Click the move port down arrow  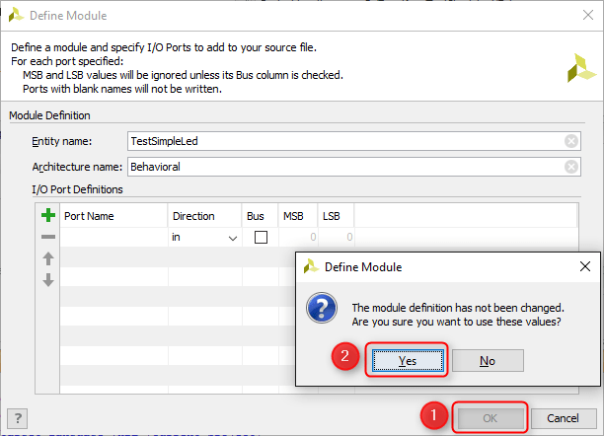pos(47,280)
